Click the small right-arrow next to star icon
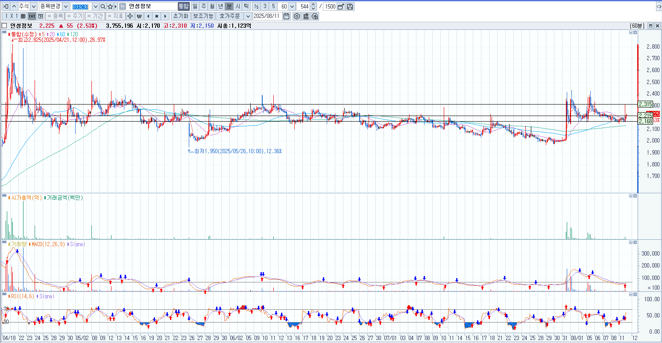 tap(116, 6)
